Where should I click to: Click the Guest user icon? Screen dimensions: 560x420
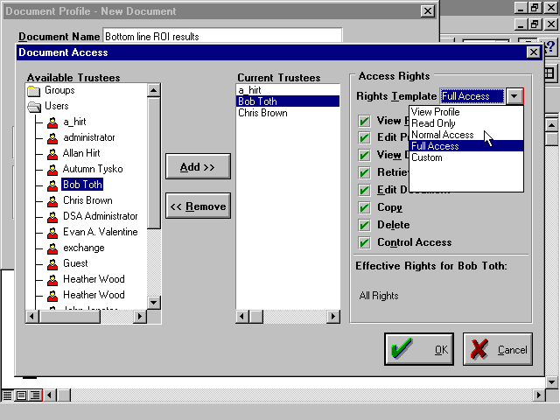coord(52,264)
